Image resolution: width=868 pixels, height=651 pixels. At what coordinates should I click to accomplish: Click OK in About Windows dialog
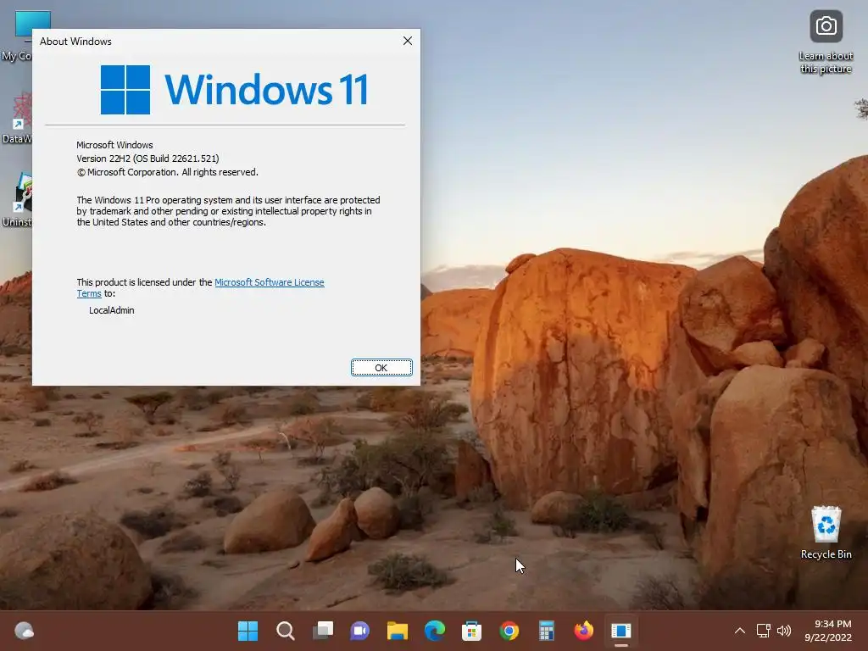pyautogui.click(x=381, y=368)
